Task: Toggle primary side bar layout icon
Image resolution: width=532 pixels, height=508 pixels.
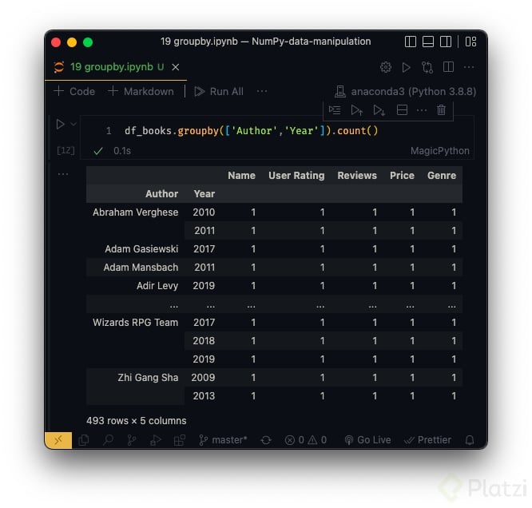Action: 411,42
